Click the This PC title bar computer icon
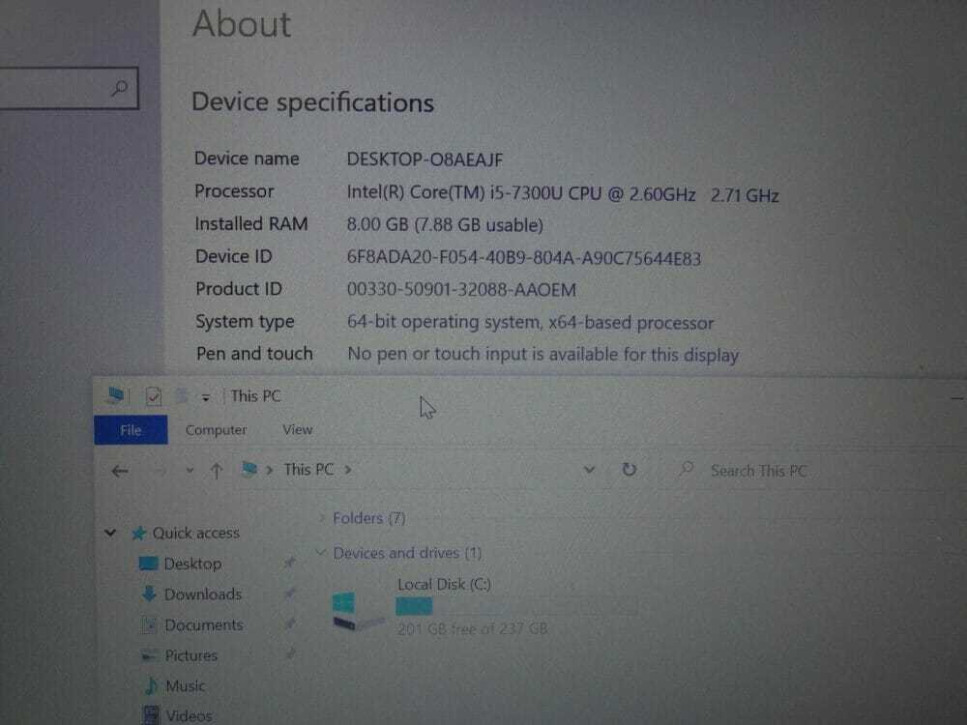Image resolution: width=967 pixels, height=725 pixels. (115, 395)
